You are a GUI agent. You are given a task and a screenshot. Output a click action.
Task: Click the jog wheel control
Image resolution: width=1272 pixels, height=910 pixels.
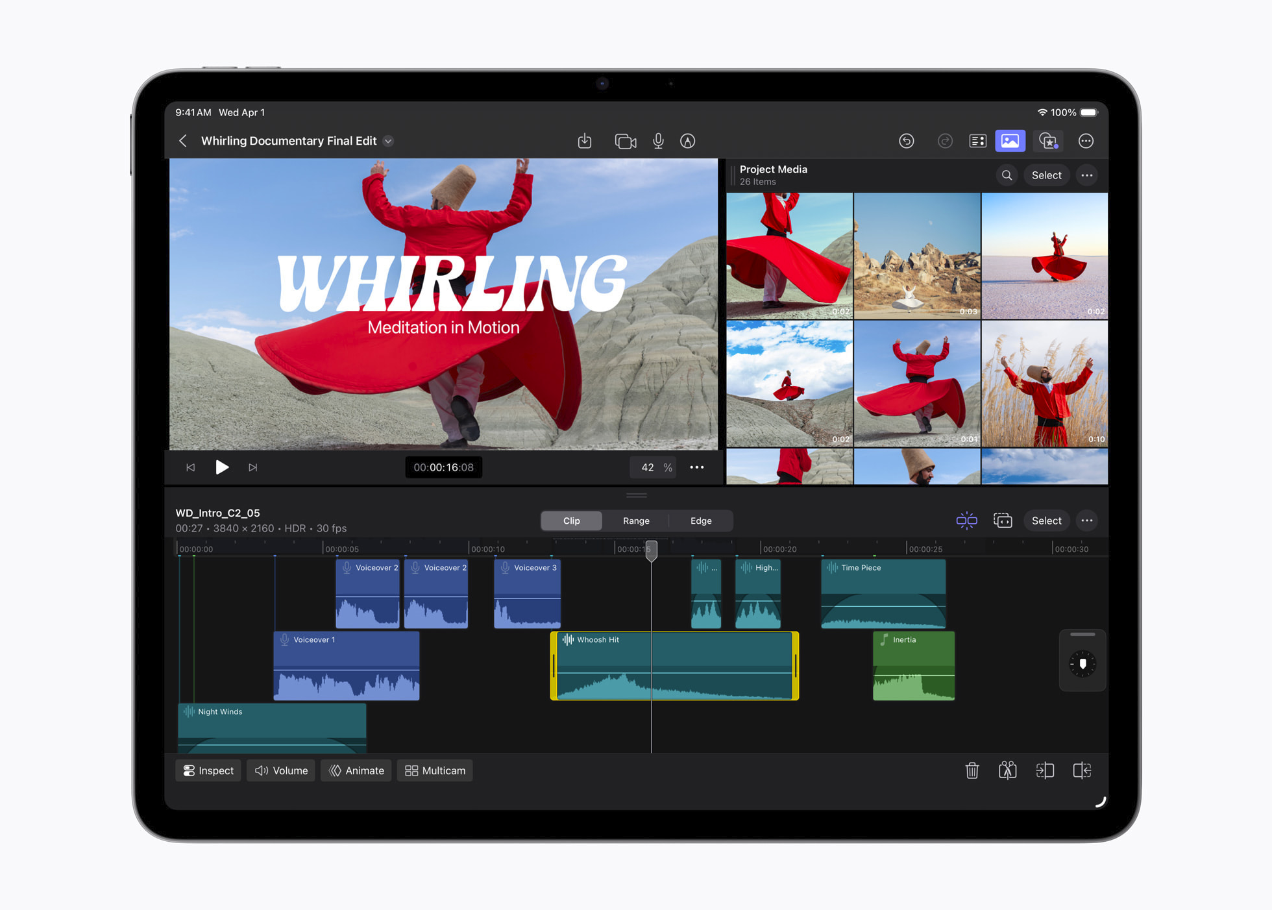[1082, 664]
